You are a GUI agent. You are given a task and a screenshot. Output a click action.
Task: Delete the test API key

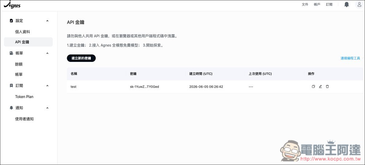tap(327, 87)
